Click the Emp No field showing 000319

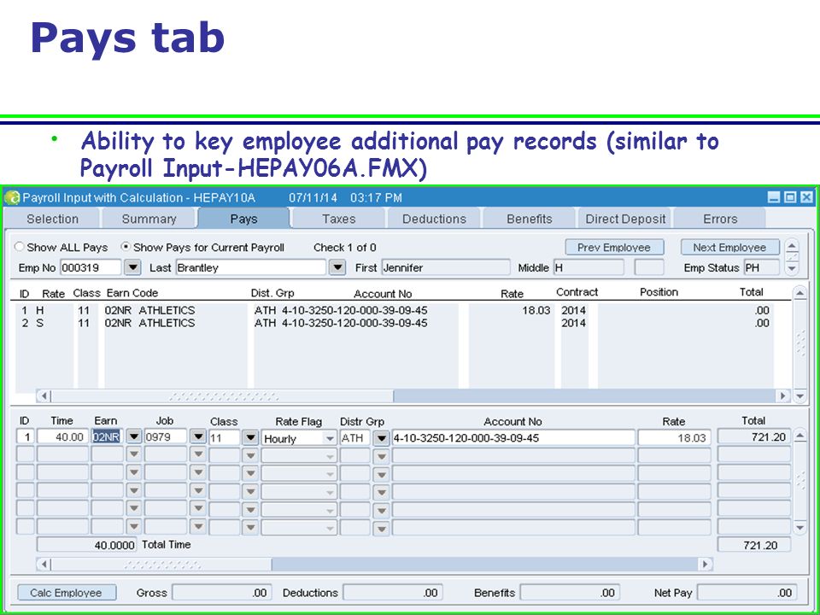click(91, 267)
